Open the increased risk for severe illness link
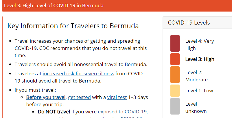 78,74
